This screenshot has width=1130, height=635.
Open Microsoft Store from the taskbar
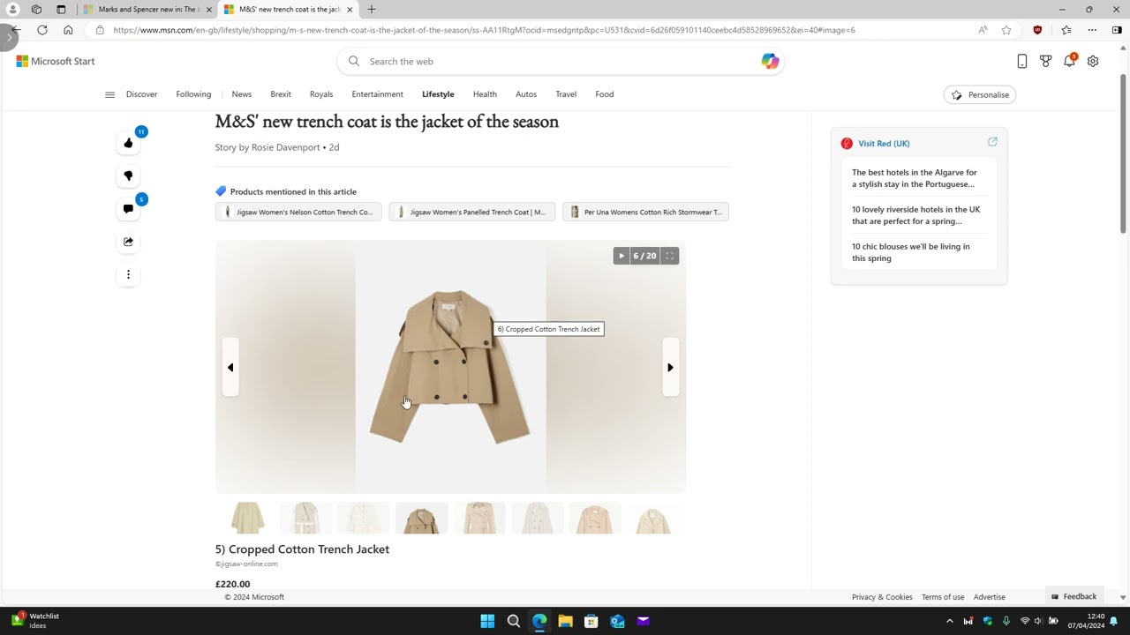pyautogui.click(x=591, y=621)
